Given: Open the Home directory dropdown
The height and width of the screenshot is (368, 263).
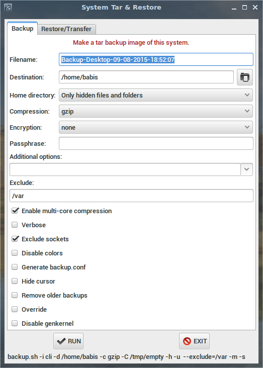Looking at the screenshot, I should click(x=156, y=95).
